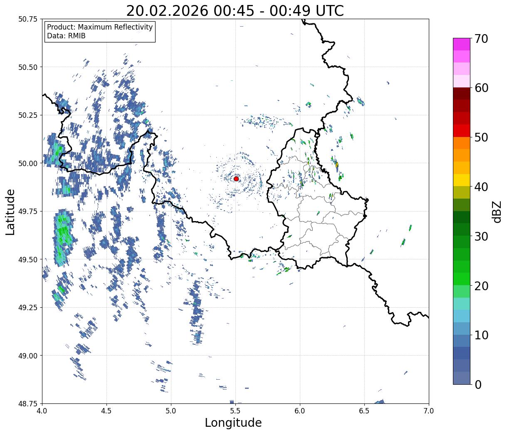Click the colorbar tick label 50
Image resolution: width=507 pixels, height=433 pixels.
(481, 137)
